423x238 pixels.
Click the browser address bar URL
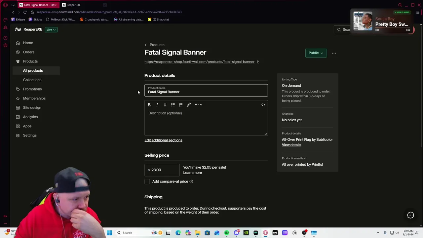click(109, 12)
